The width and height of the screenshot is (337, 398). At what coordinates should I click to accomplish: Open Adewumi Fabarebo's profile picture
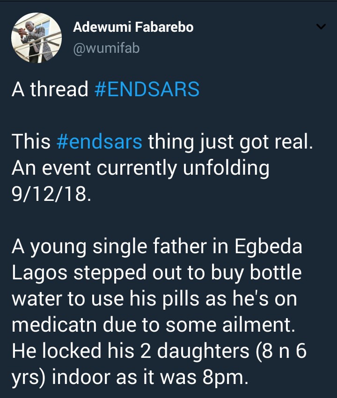tap(37, 38)
